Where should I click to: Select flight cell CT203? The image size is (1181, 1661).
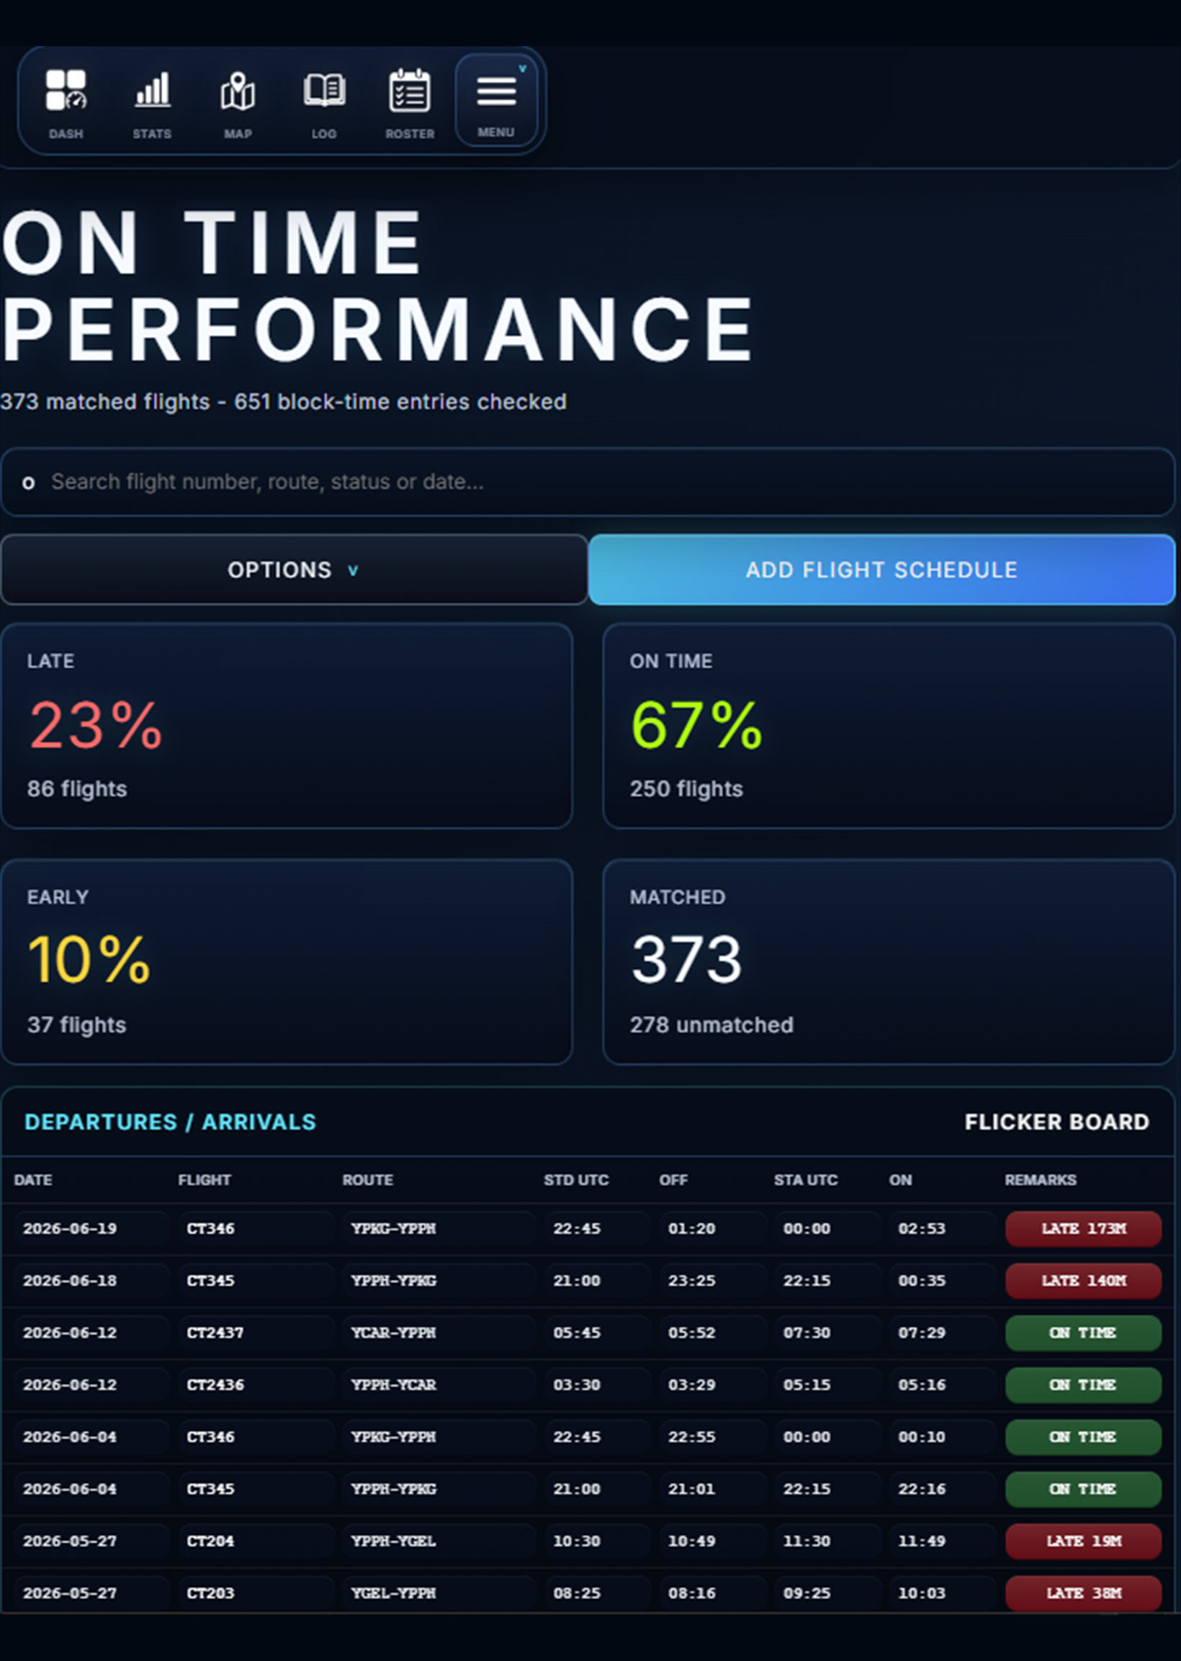[256, 1593]
